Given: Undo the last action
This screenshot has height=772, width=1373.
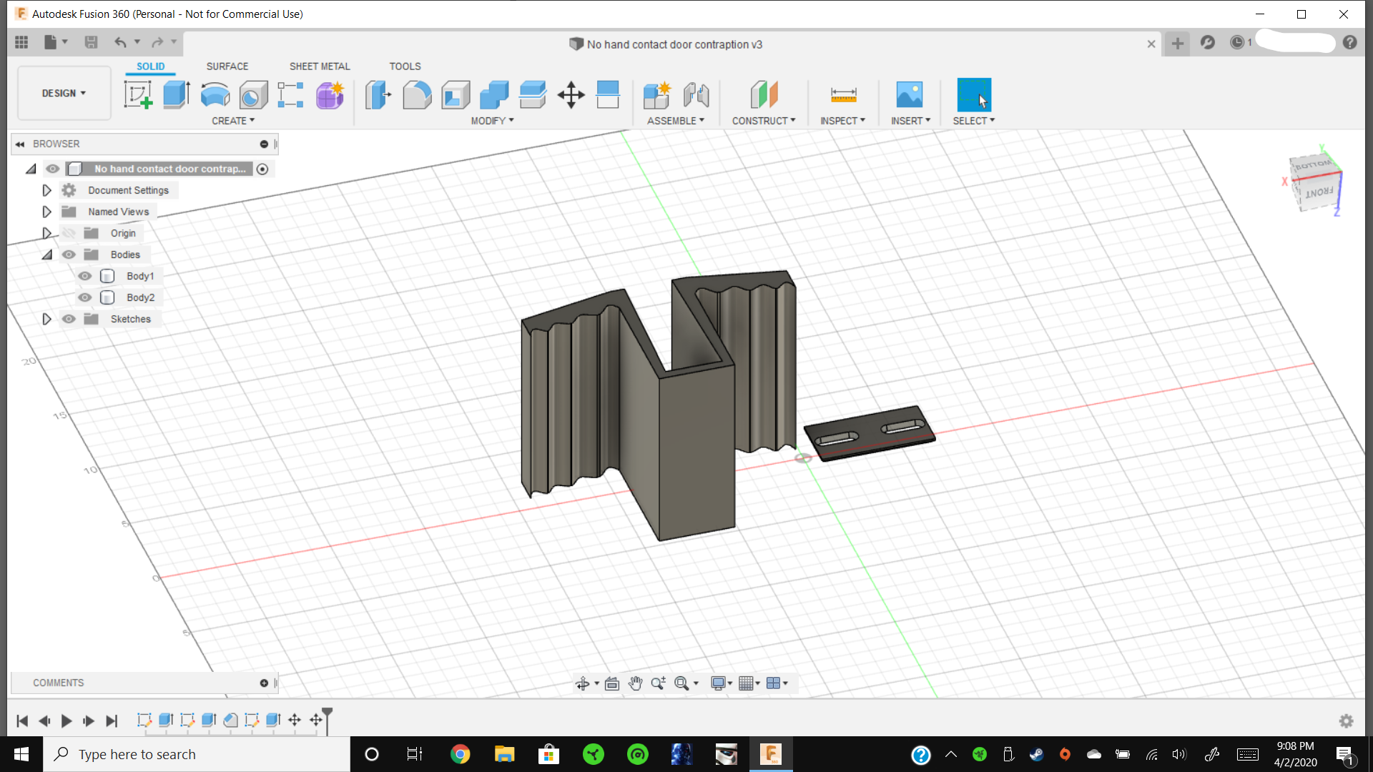Looking at the screenshot, I should coord(120,42).
